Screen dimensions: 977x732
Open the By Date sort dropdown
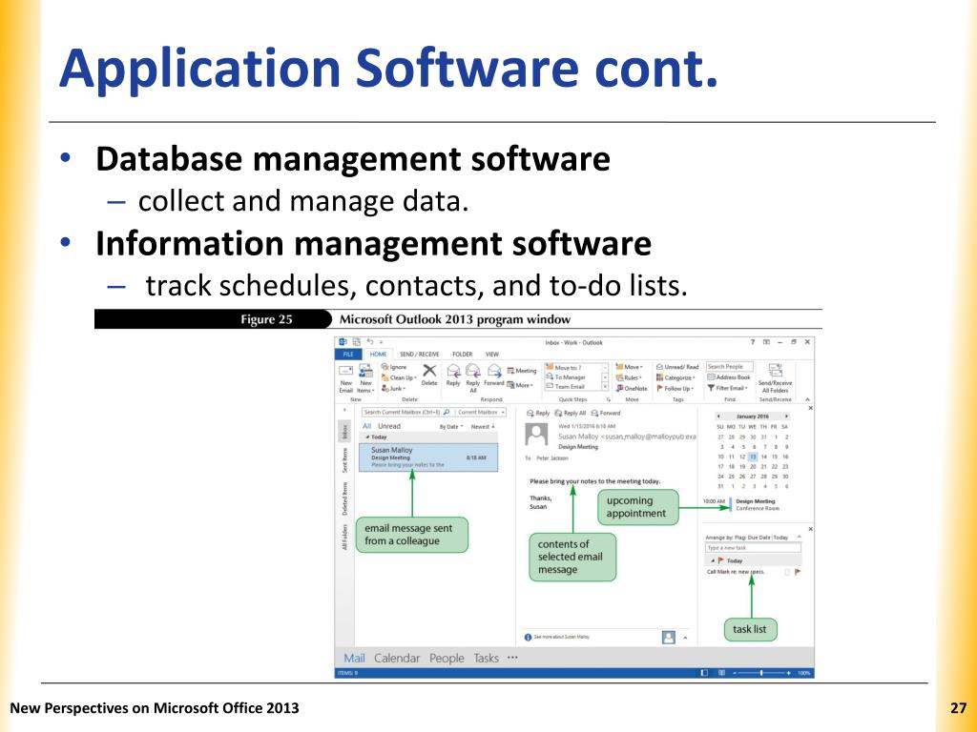[x=451, y=427]
